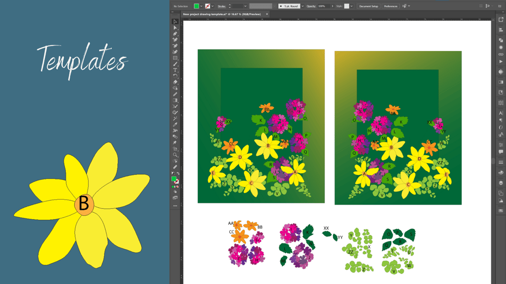506x284 pixels.
Task: Reset default fill and stroke
Action: point(173,173)
